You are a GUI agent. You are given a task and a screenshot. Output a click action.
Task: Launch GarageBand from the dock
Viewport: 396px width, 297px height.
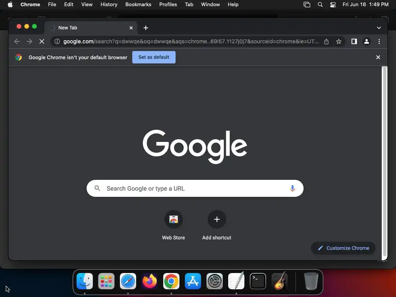tap(280, 281)
